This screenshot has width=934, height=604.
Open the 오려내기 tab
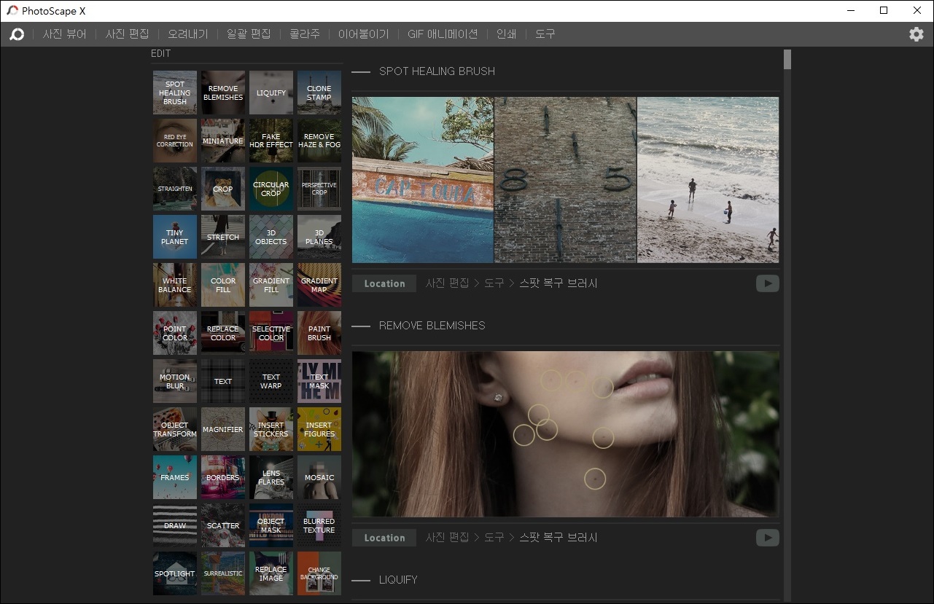188,34
